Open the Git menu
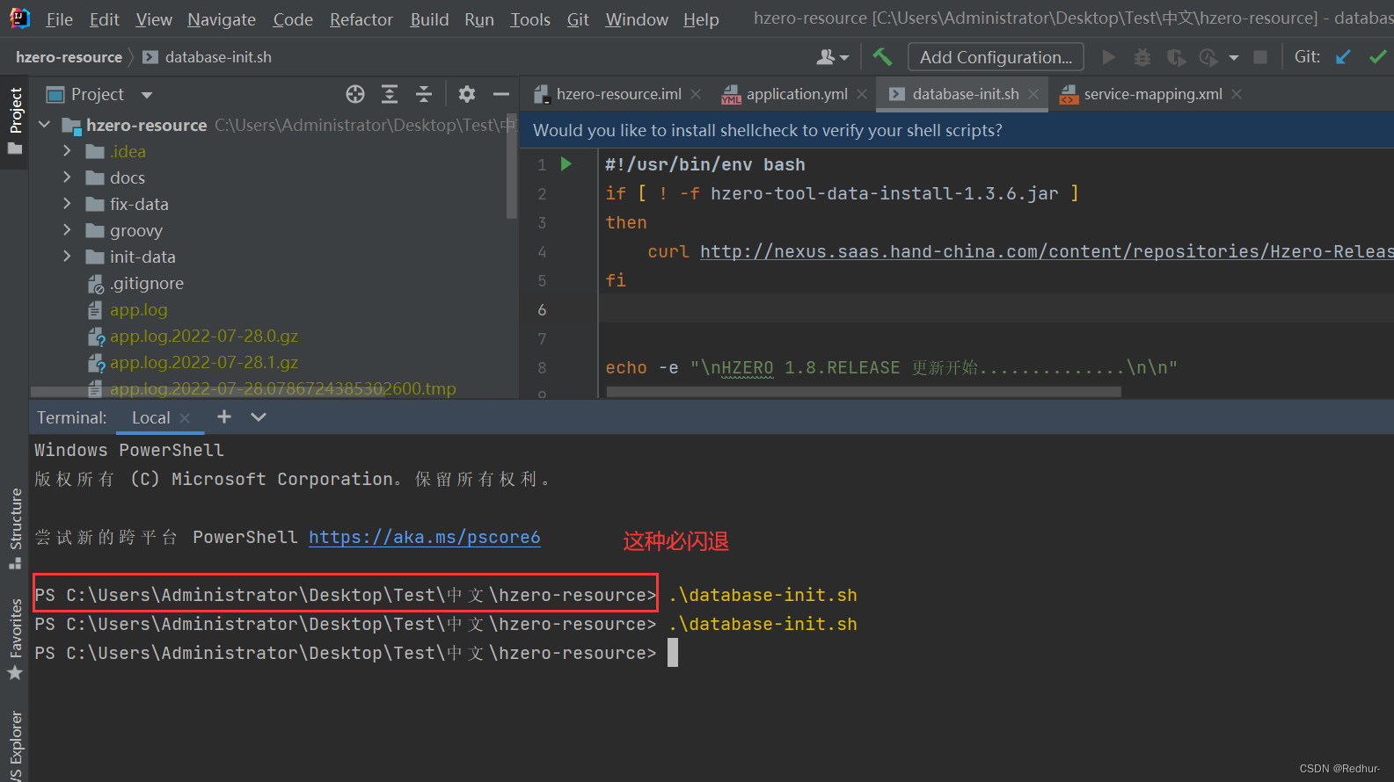 (578, 19)
